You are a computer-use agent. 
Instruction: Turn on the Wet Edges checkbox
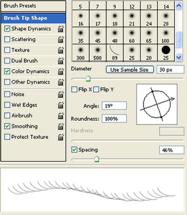7,105
